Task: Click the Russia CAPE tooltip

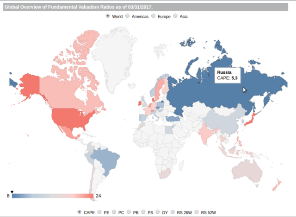Action: 228,75
